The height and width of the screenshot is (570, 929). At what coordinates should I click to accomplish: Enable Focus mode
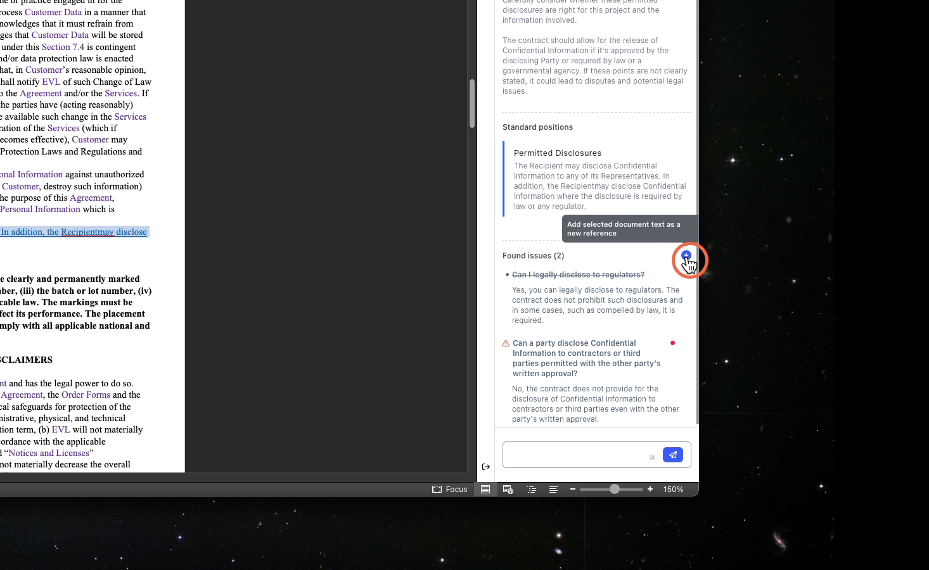pyautogui.click(x=450, y=489)
